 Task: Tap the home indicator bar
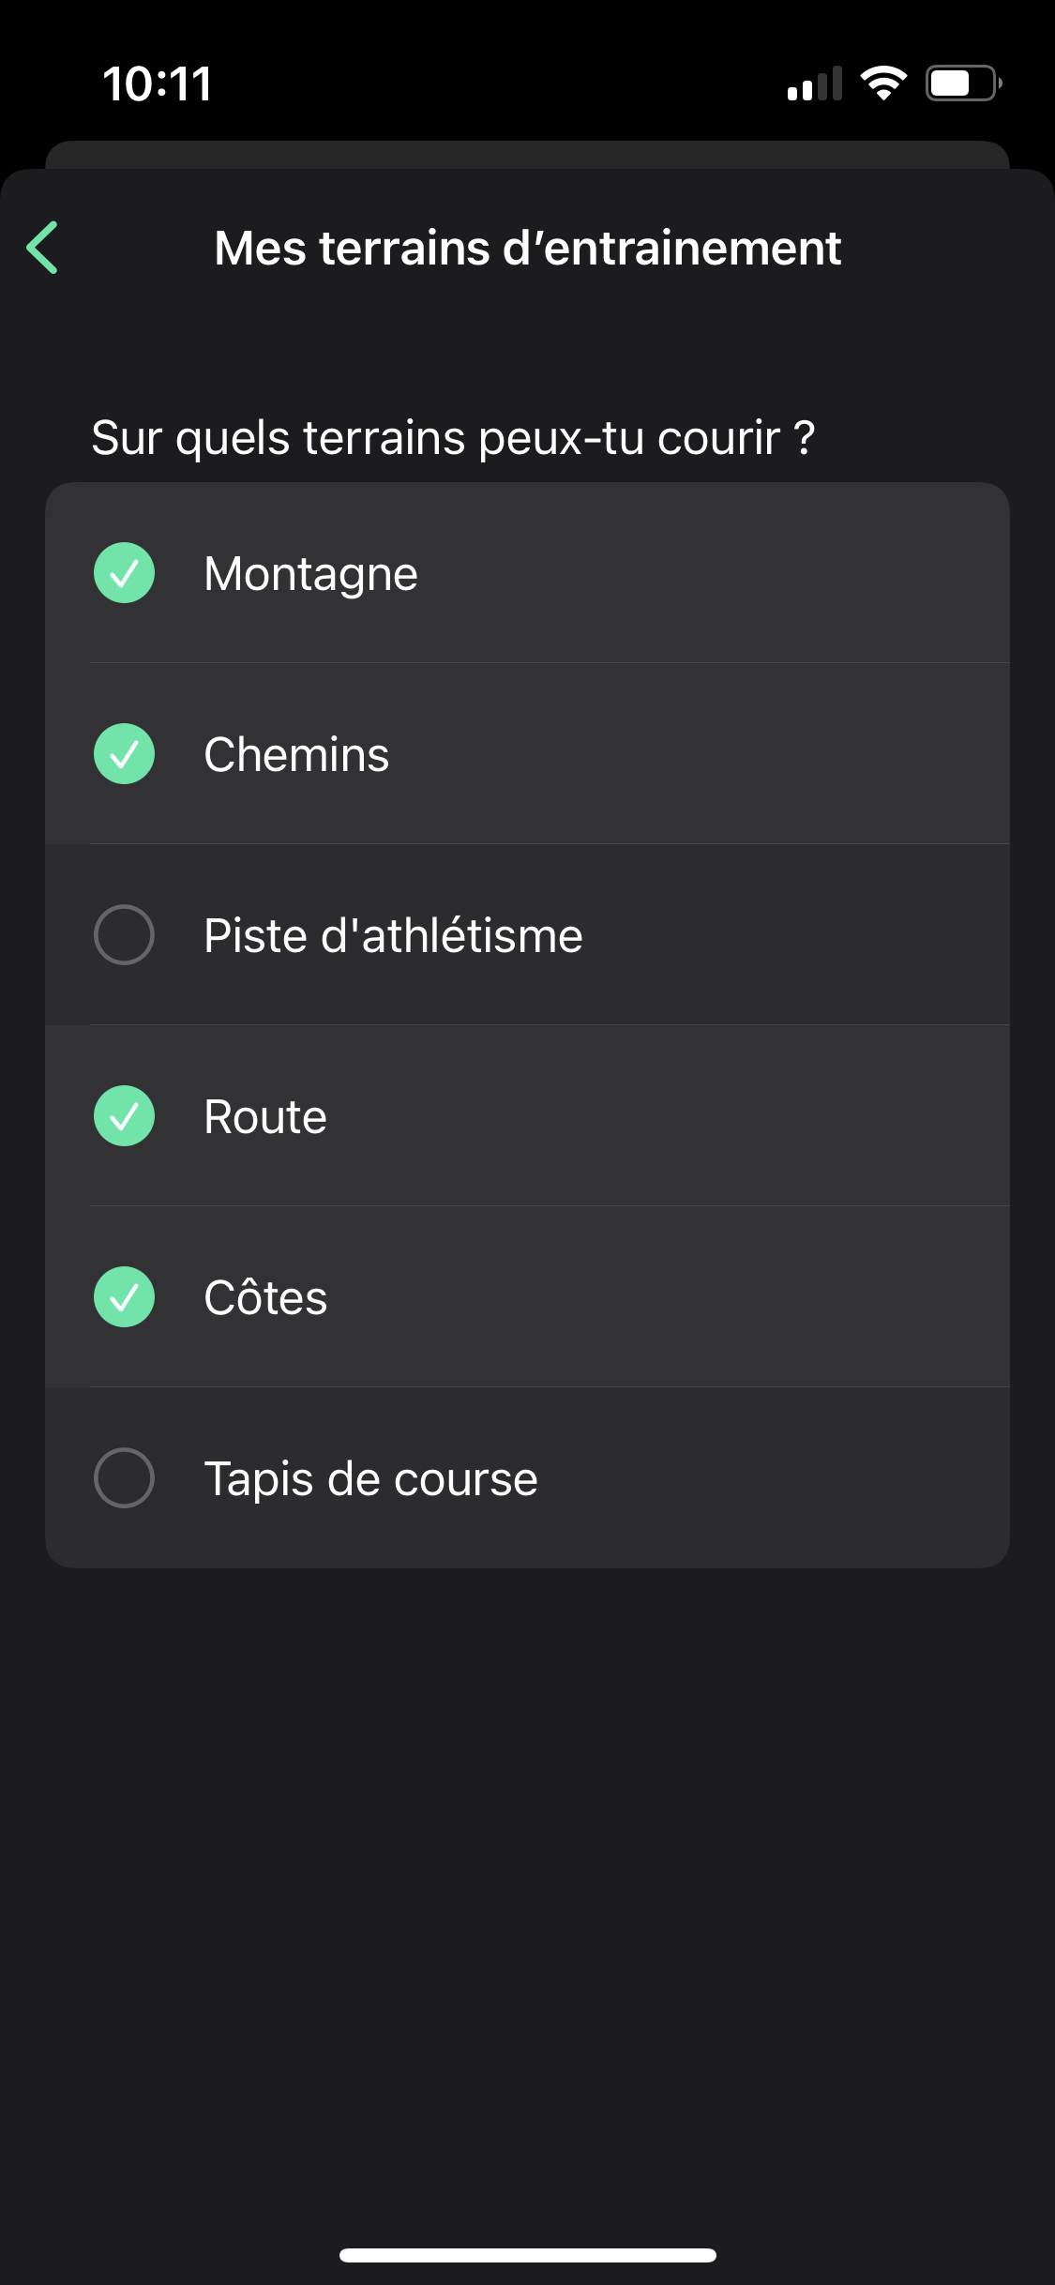tap(527, 2255)
